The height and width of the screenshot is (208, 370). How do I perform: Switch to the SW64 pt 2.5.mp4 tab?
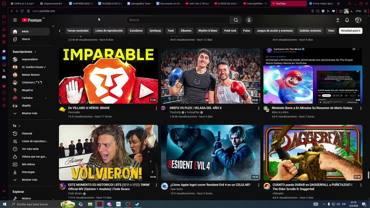point(23,3)
